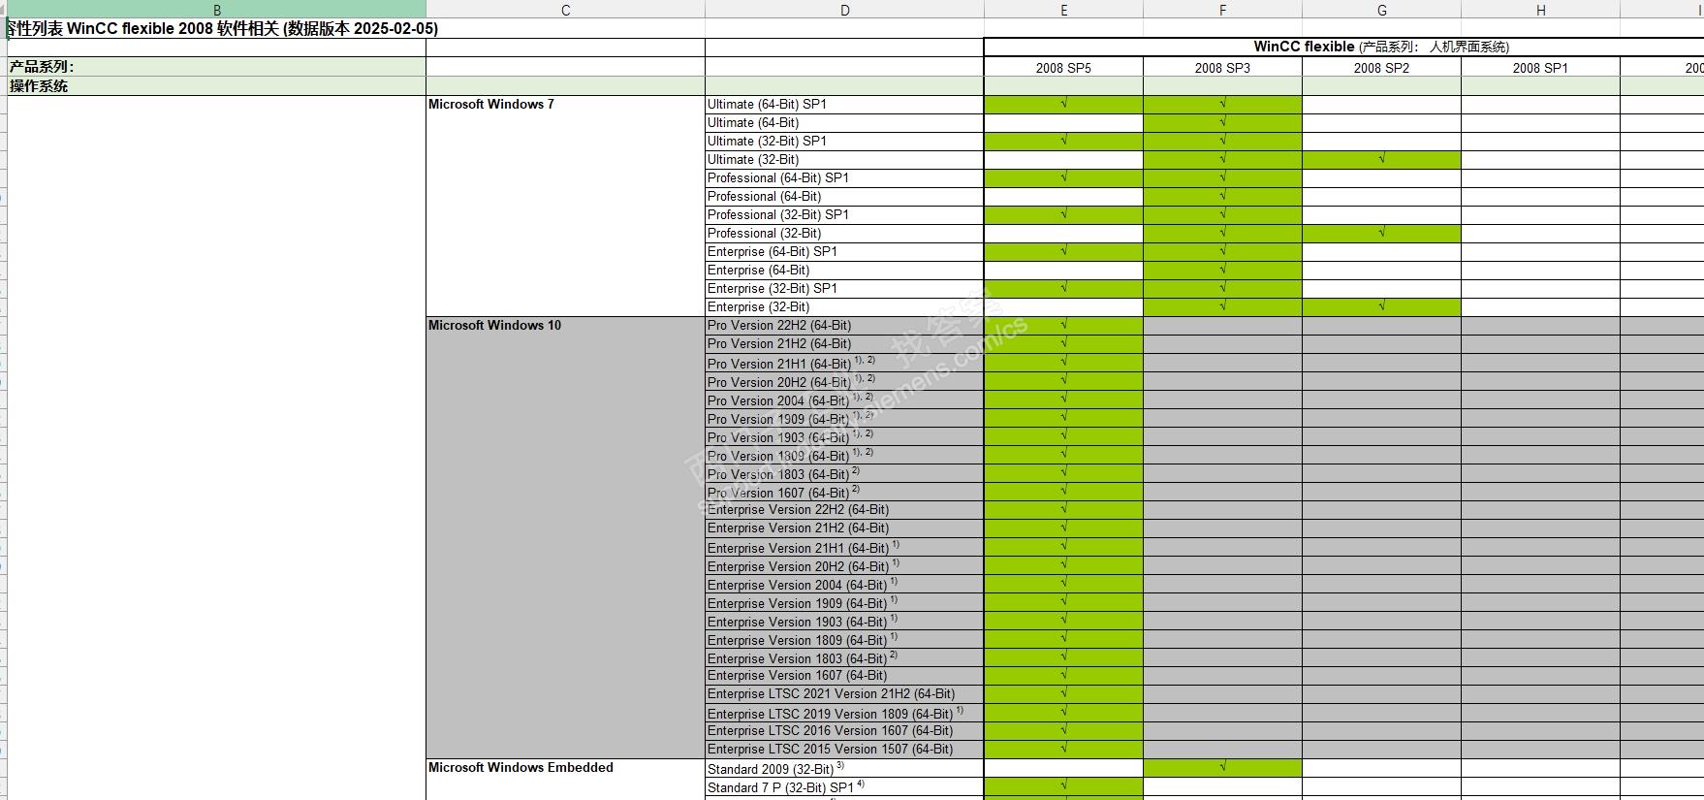Select the Enterprise (32-Bit) SP1 cell
This screenshot has width=1704, height=800.
point(844,289)
